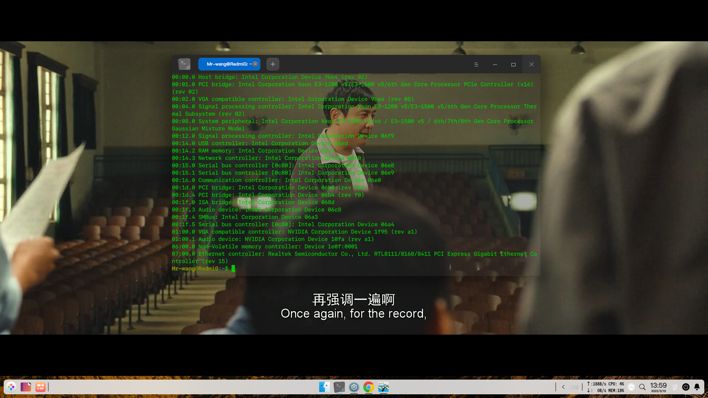Launch a terminal from the taskbar icon
Image resolution: width=708 pixels, height=398 pixels.
point(339,387)
